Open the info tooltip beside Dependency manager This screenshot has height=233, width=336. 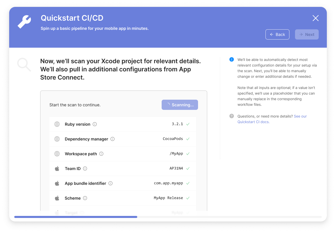(x=113, y=139)
